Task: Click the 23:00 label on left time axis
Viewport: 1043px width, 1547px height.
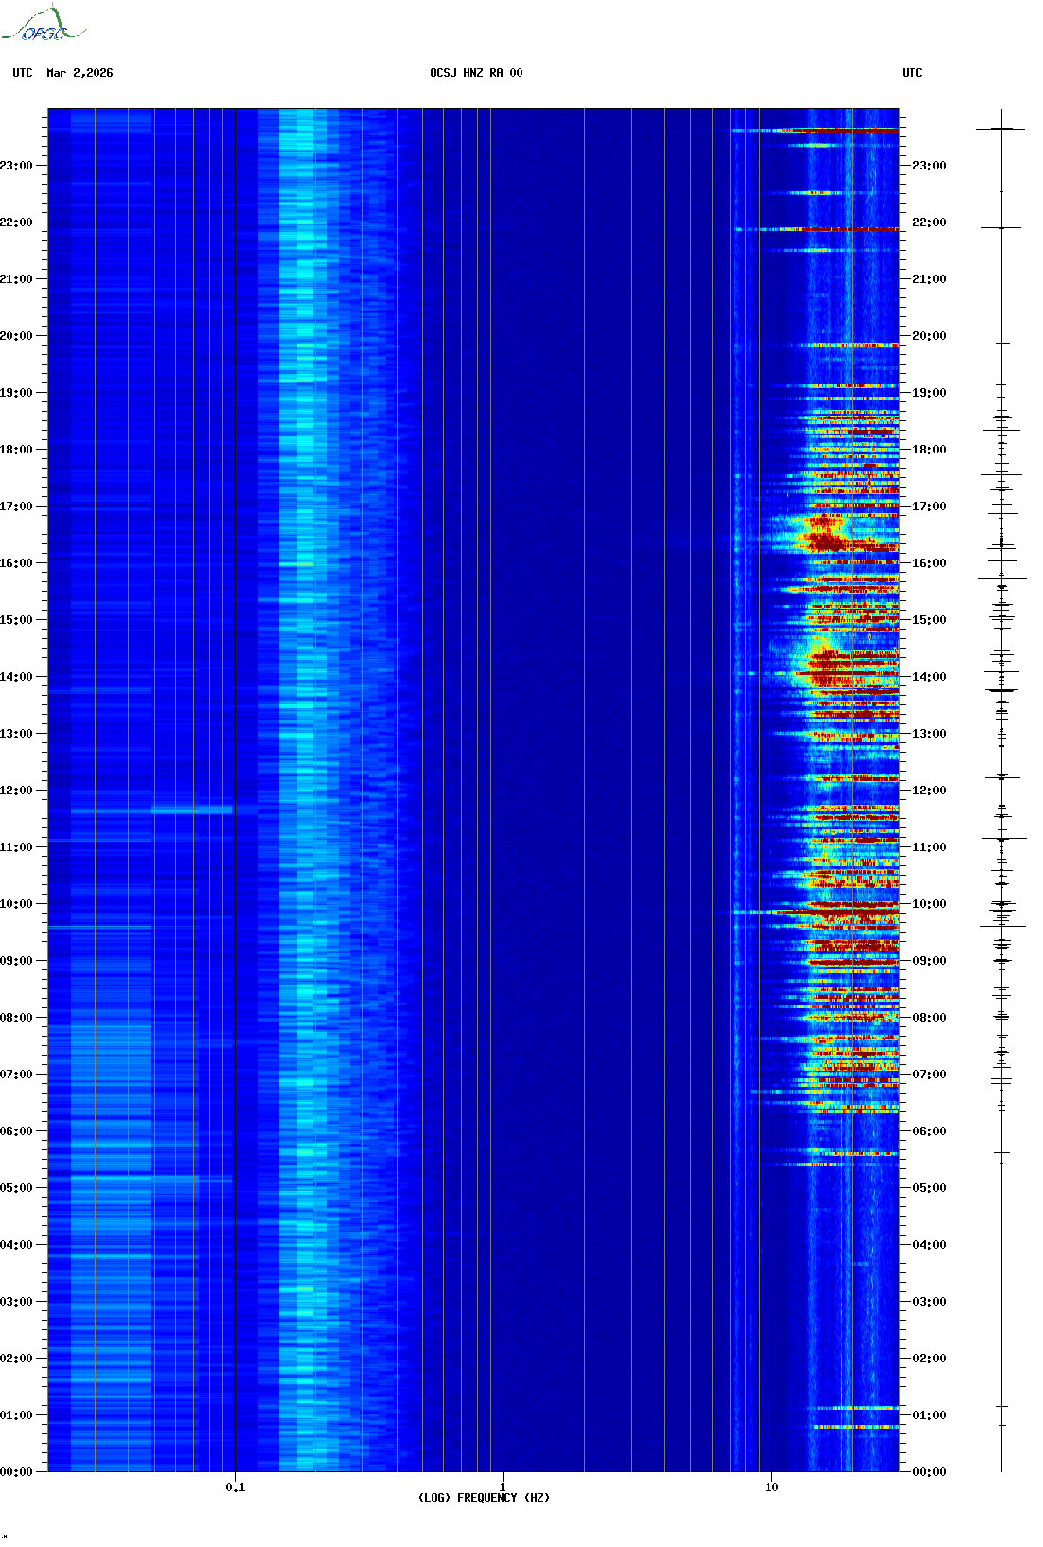Action: point(16,166)
